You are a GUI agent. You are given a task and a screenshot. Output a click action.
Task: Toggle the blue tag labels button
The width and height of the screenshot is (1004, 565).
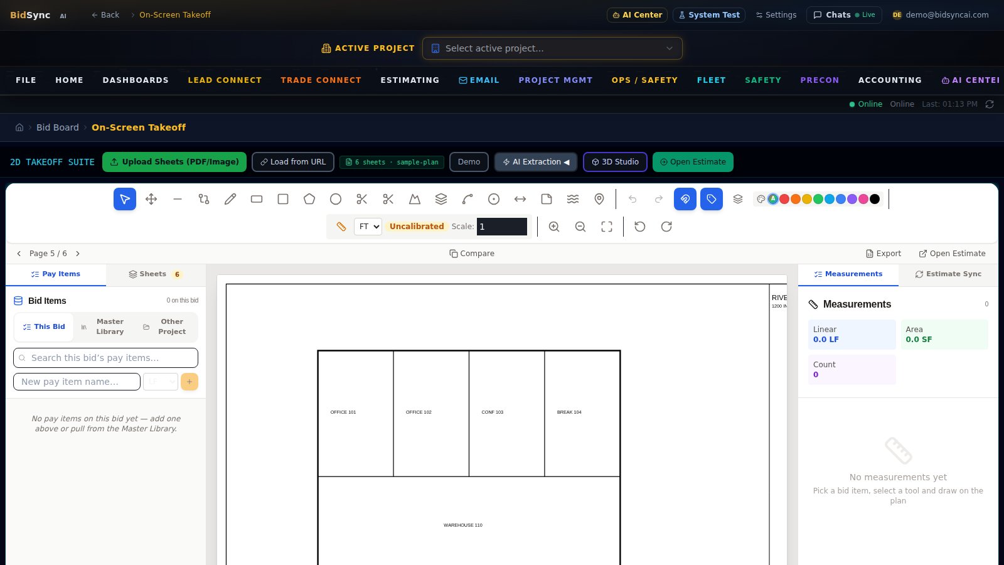tap(712, 199)
